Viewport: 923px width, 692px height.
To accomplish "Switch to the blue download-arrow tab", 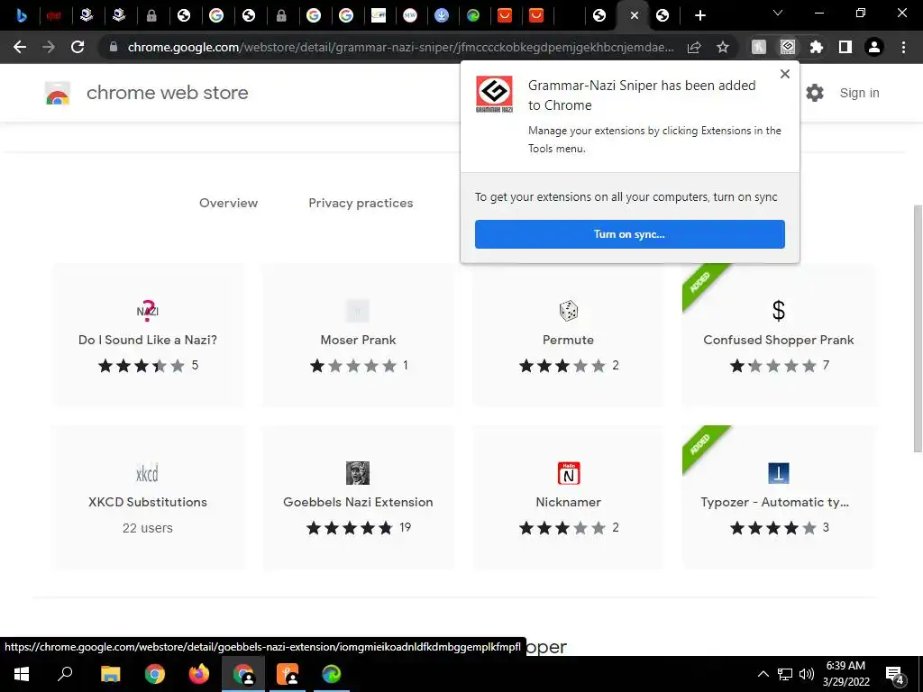I will (x=442, y=15).
